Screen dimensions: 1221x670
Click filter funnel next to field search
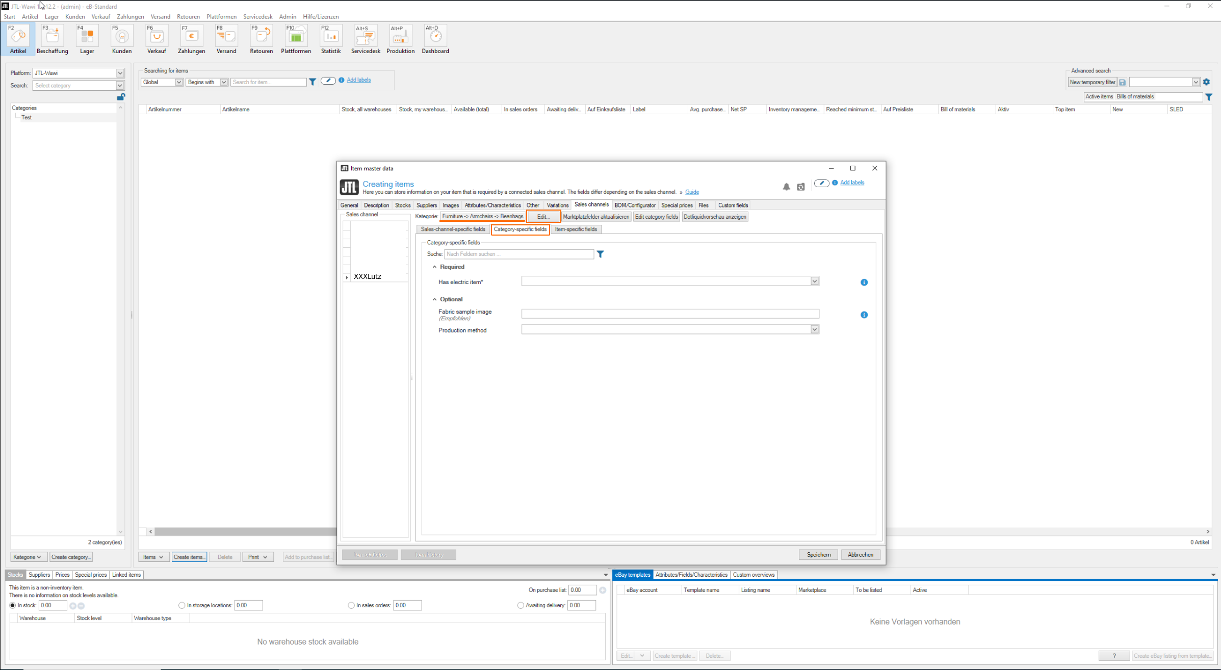tap(600, 254)
